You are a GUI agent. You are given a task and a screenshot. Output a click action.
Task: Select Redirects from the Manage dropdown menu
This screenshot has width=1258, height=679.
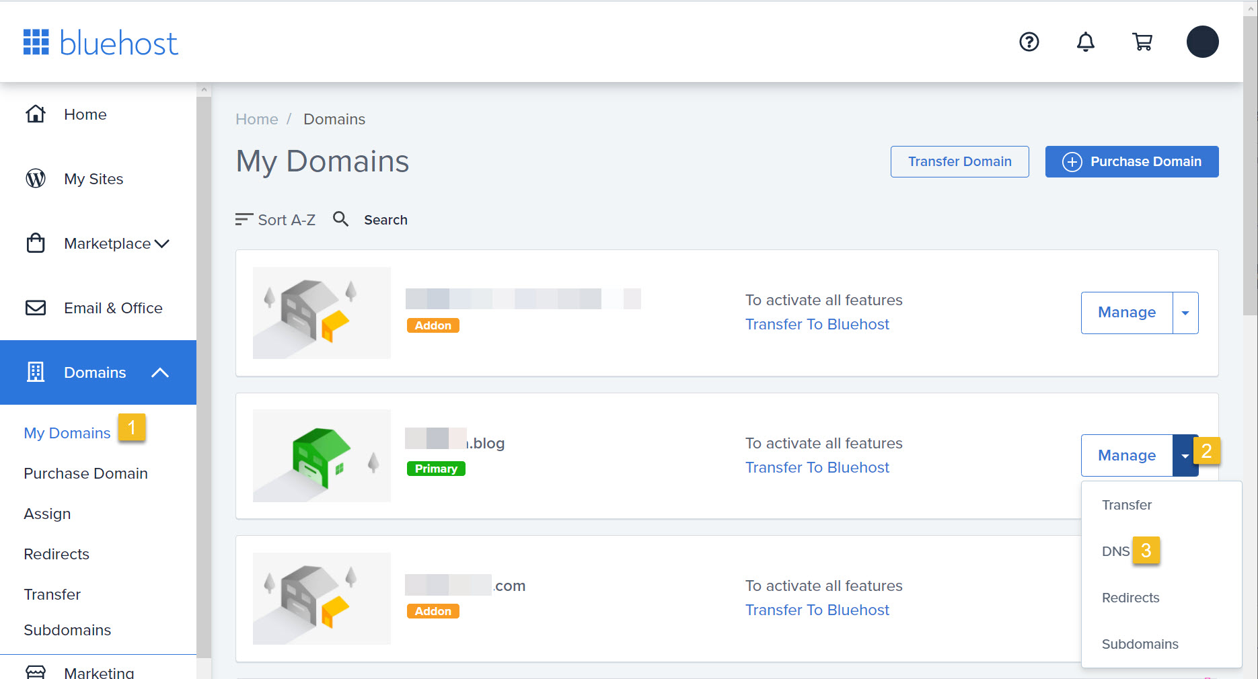(x=1131, y=598)
